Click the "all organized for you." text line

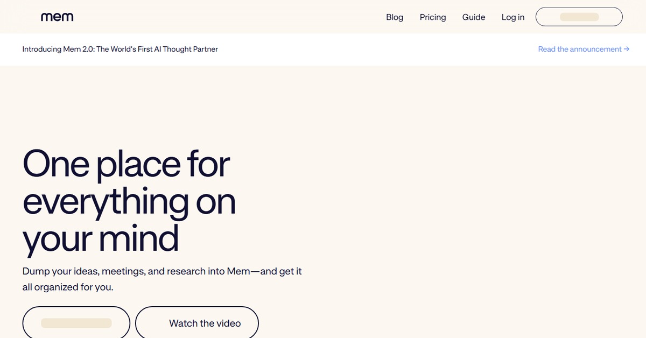point(68,287)
